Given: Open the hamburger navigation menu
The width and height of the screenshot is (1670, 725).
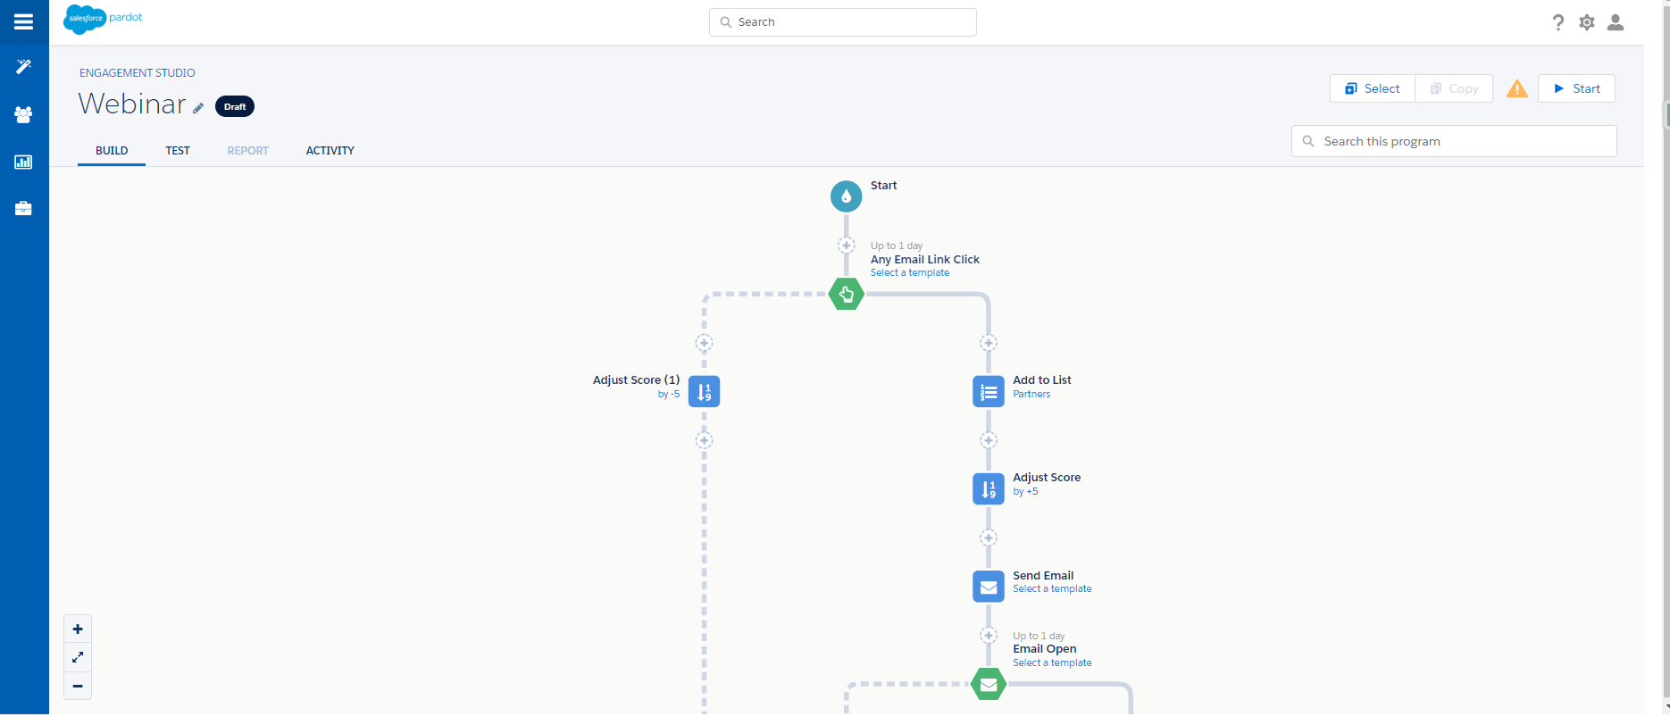Looking at the screenshot, I should coord(24,22).
